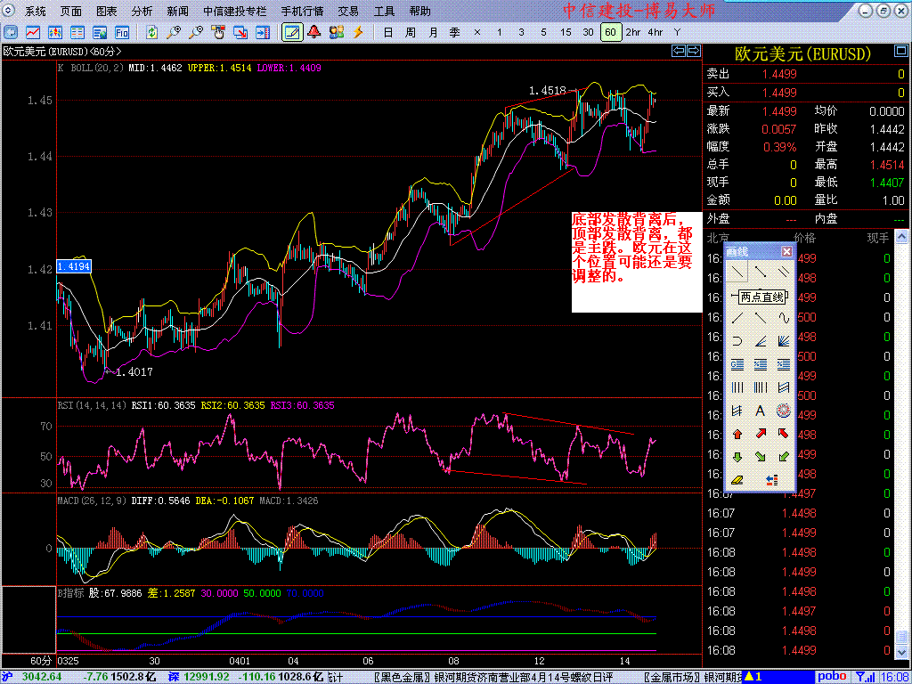Image resolution: width=912 pixels, height=684 pixels.
Task: Select the 2hr period
Action: click(633, 33)
